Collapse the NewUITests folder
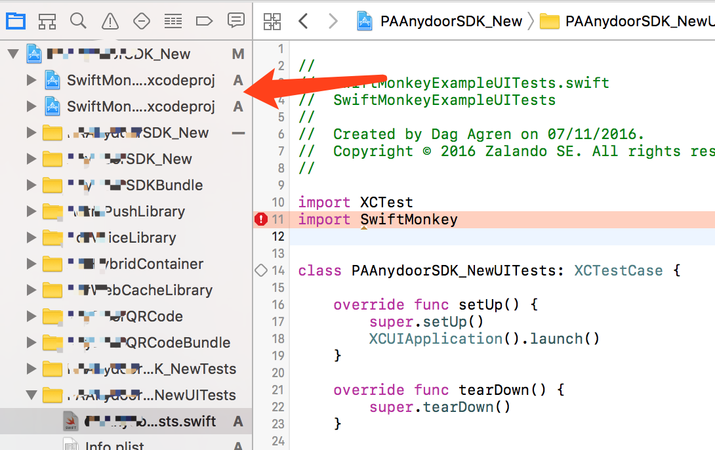 [31, 395]
